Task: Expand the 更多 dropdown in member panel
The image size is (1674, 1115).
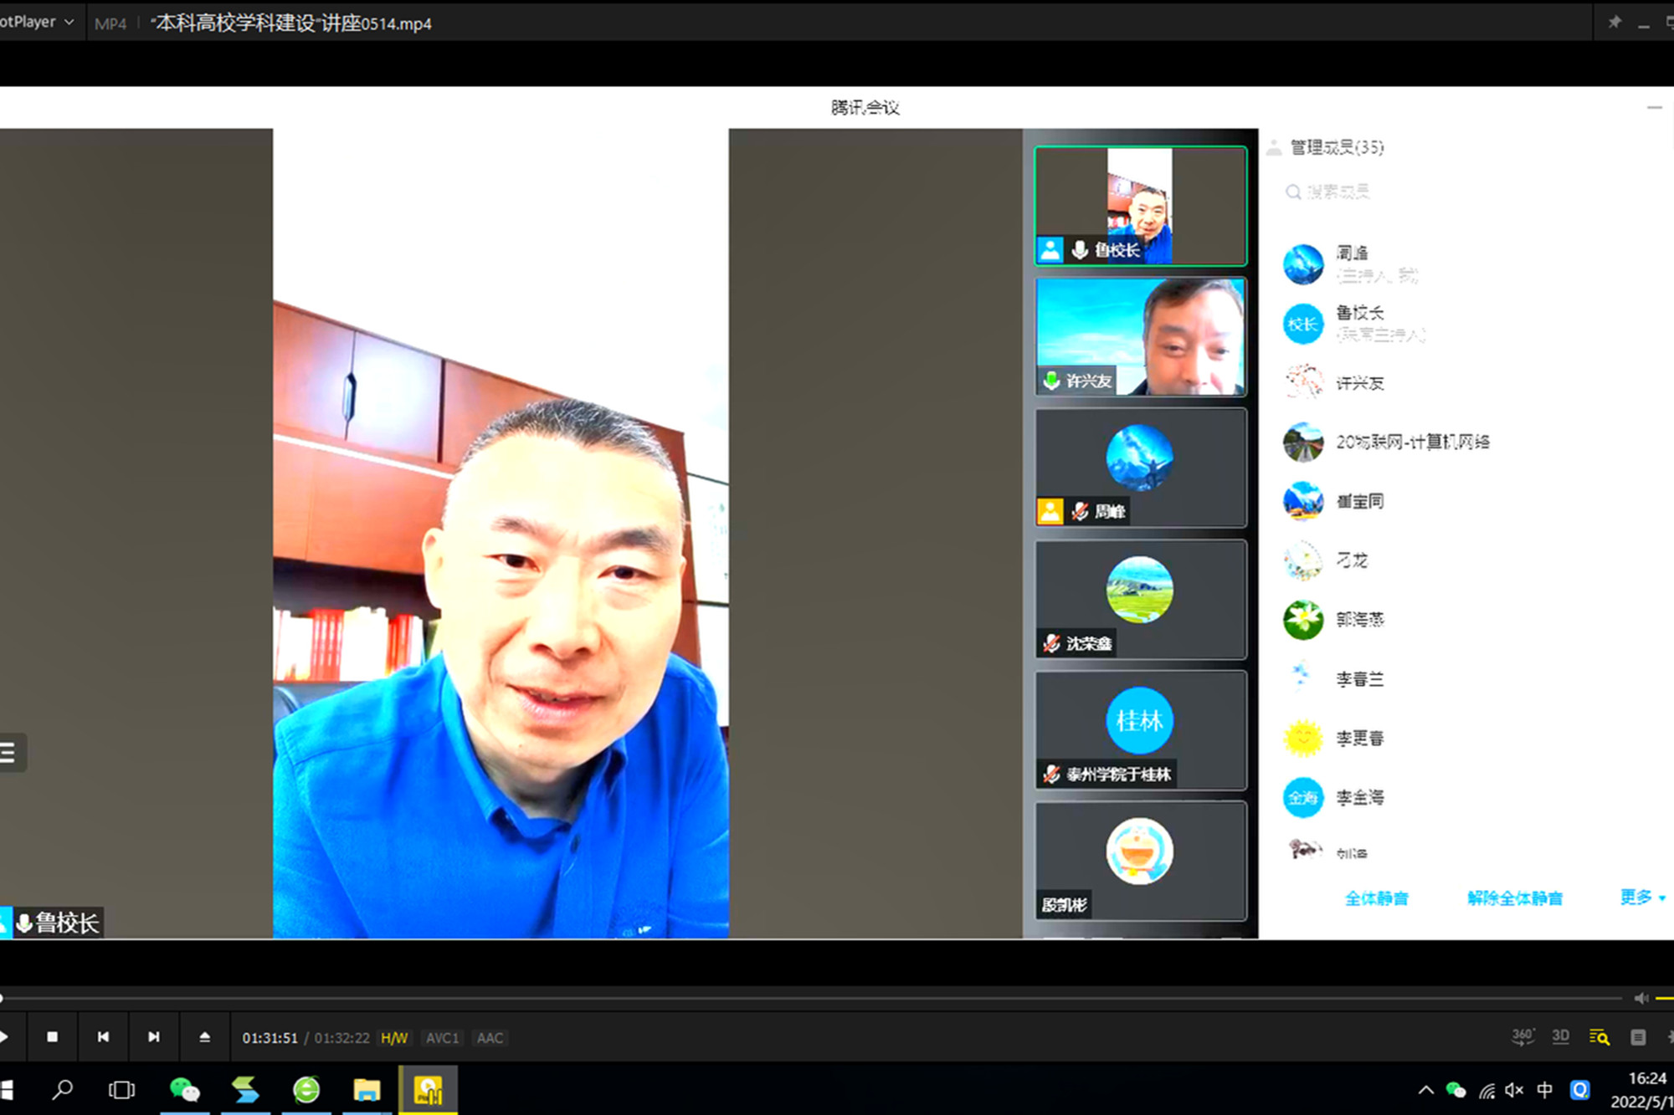Action: (x=1642, y=898)
